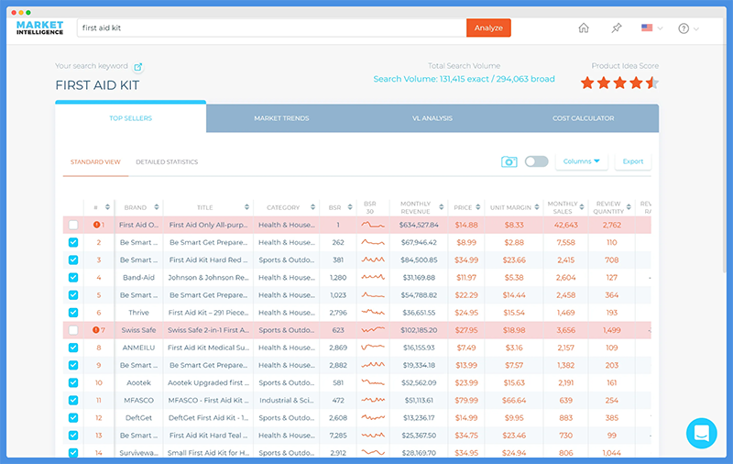Click the Product Idea Score stars
This screenshot has width=733, height=464.
tap(620, 83)
